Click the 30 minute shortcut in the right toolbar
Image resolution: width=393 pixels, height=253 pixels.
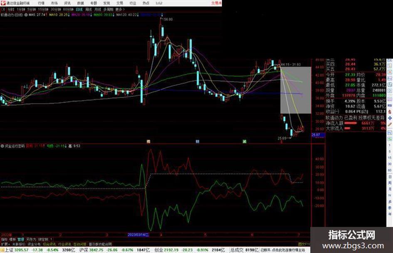390,164
